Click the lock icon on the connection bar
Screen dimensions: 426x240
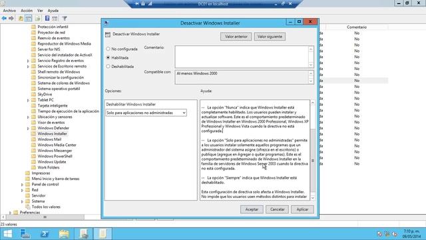143,4
